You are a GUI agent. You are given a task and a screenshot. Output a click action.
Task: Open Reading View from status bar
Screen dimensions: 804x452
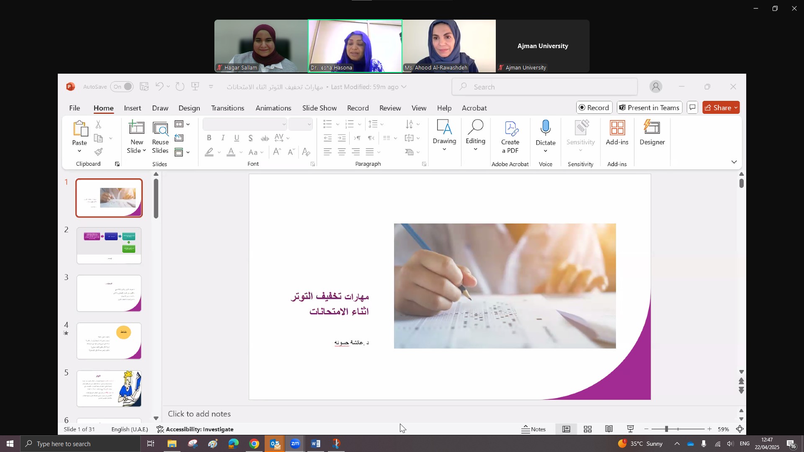click(x=609, y=429)
